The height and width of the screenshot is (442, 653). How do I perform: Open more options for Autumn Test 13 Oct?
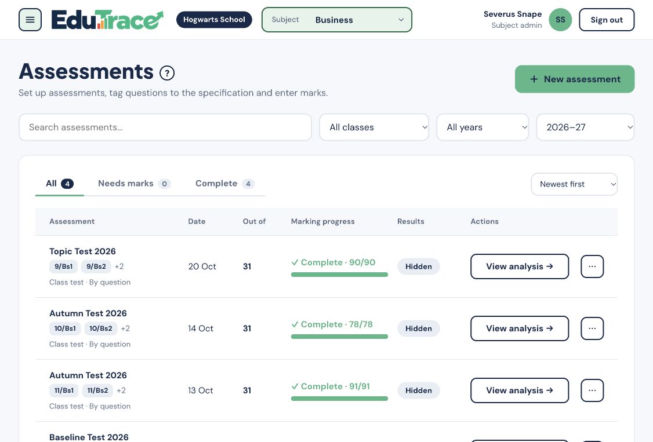coord(592,390)
